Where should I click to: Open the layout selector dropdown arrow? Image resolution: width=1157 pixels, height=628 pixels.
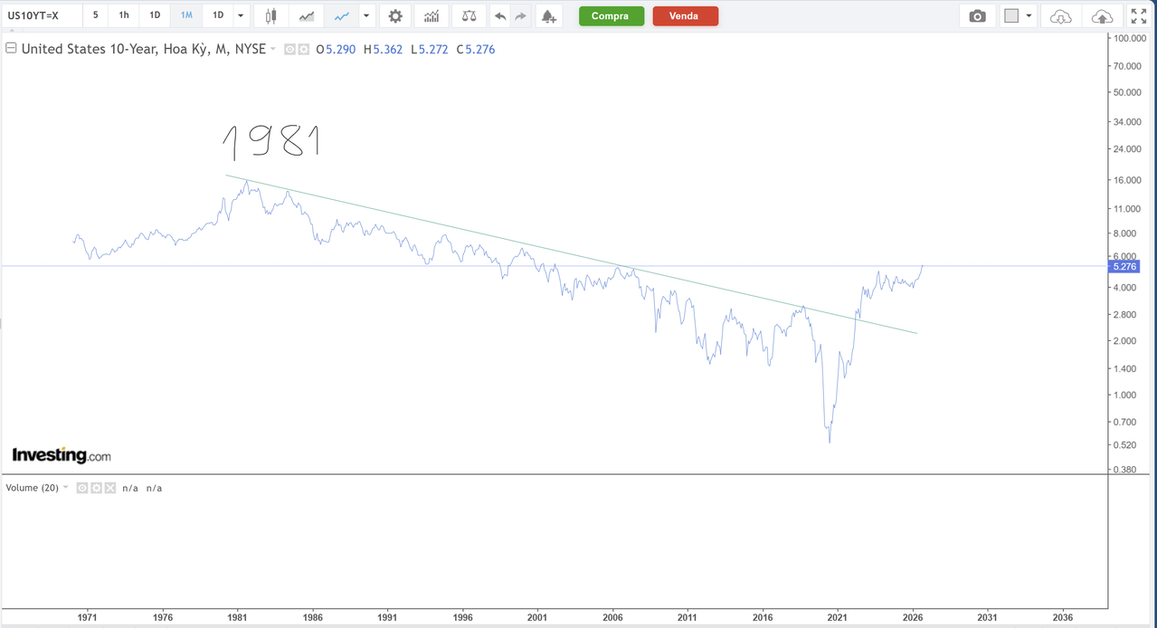coord(1029,16)
